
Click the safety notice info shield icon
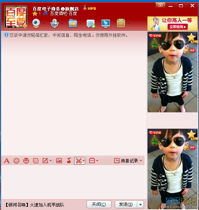6,35
